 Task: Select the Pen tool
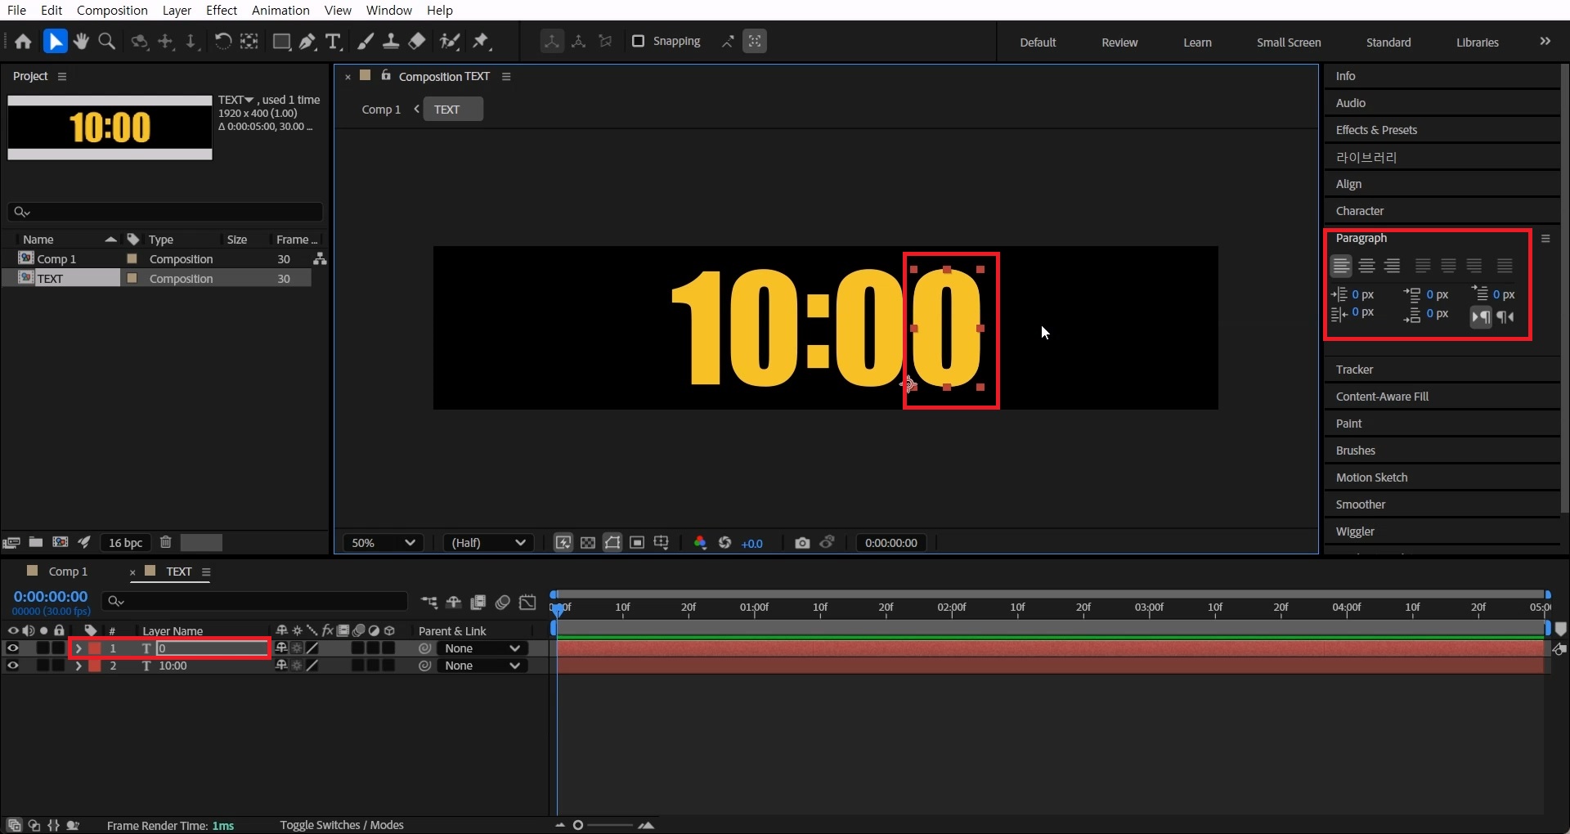307,42
